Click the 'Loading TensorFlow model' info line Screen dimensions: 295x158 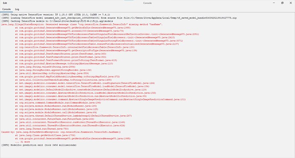pyautogui.click(x=119, y=18)
